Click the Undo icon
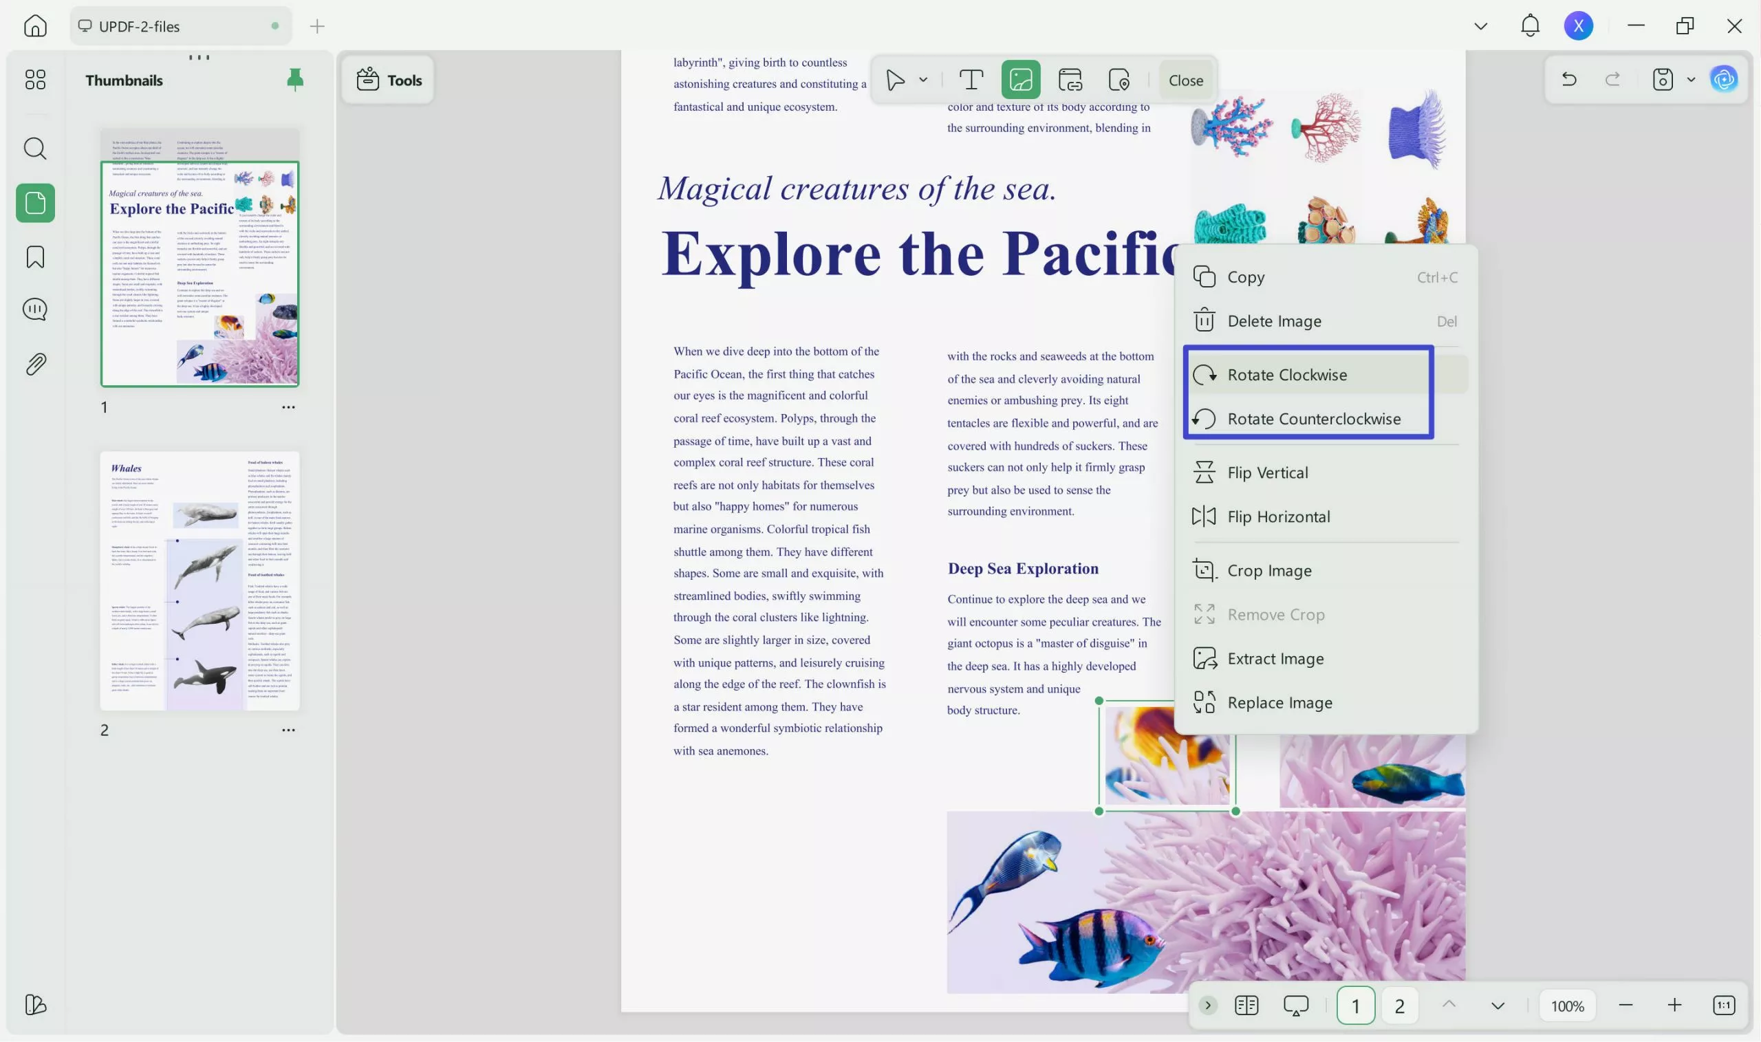 tap(1568, 79)
